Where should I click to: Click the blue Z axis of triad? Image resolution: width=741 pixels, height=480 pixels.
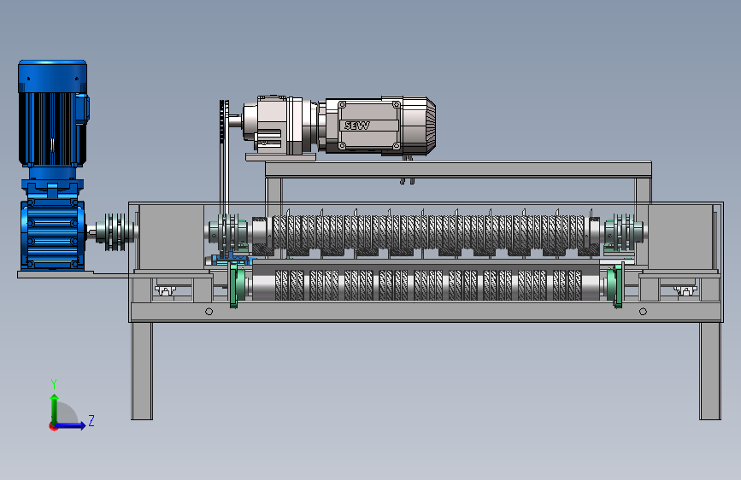pos(70,425)
